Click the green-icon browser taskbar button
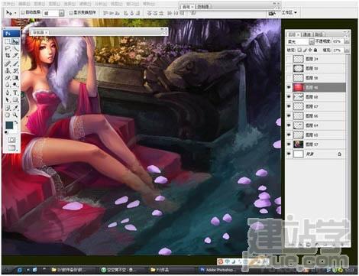The height and width of the screenshot is (276, 359). coord(120,270)
